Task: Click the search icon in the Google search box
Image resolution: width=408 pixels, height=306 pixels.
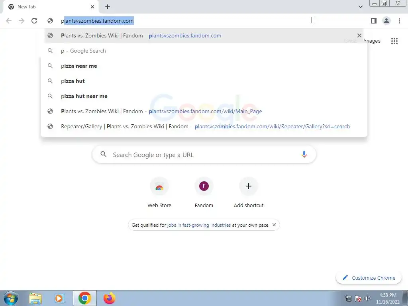Action: 103,154
